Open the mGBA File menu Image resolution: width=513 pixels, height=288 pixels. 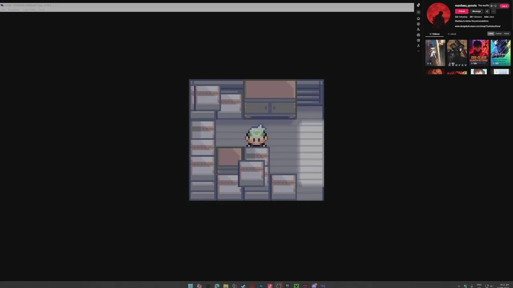[3, 10]
